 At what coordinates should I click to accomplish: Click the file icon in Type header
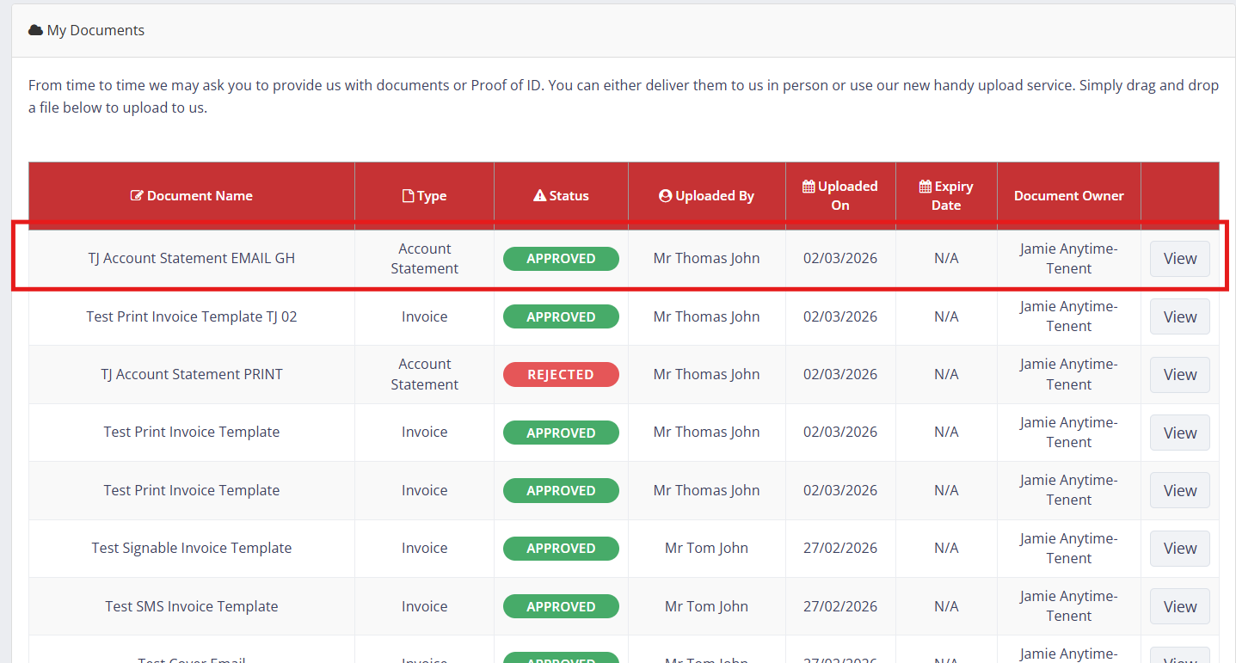click(x=409, y=196)
